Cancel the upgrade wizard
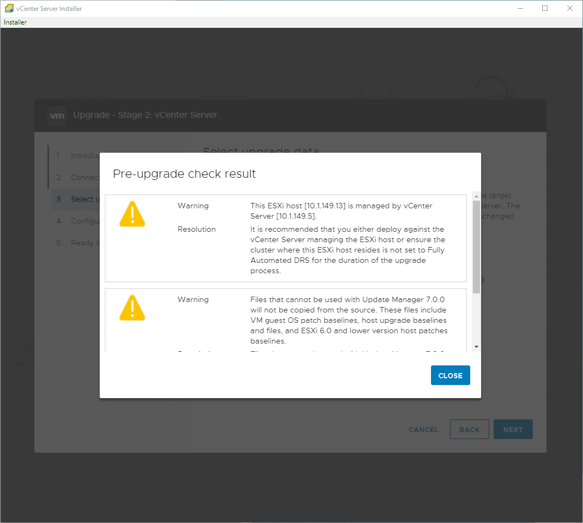The height and width of the screenshot is (523, 583). (423, 430)
